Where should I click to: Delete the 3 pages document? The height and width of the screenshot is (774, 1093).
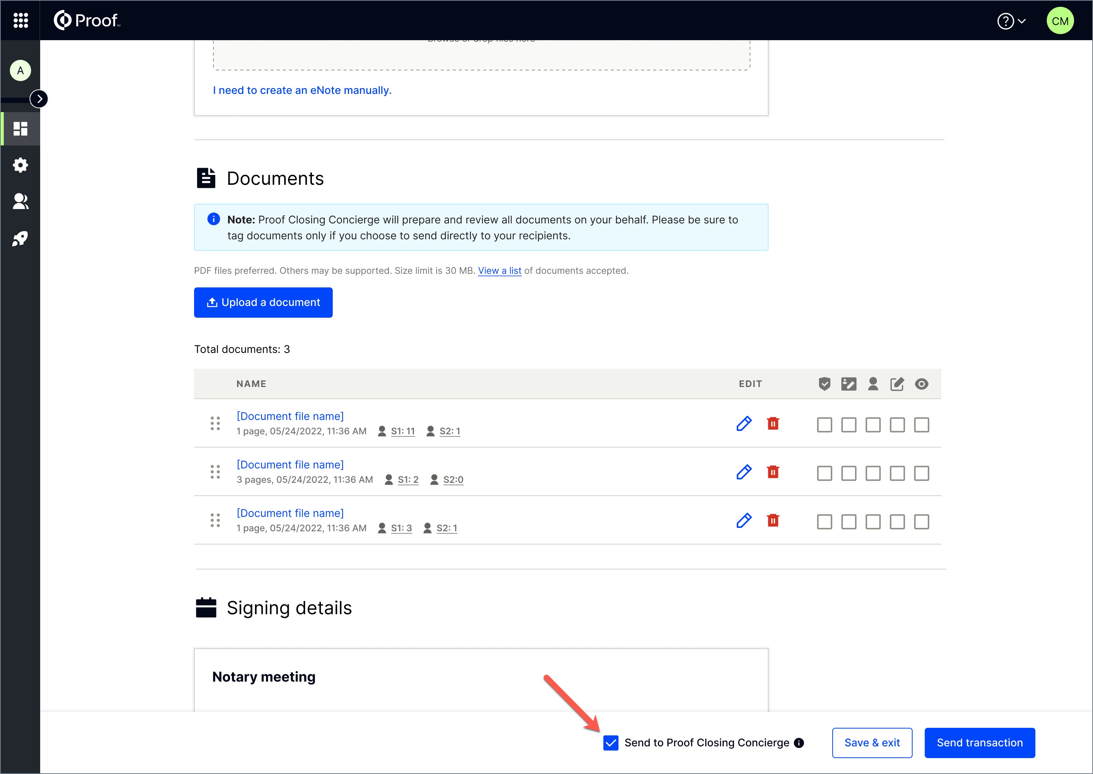tap(773, 472)
